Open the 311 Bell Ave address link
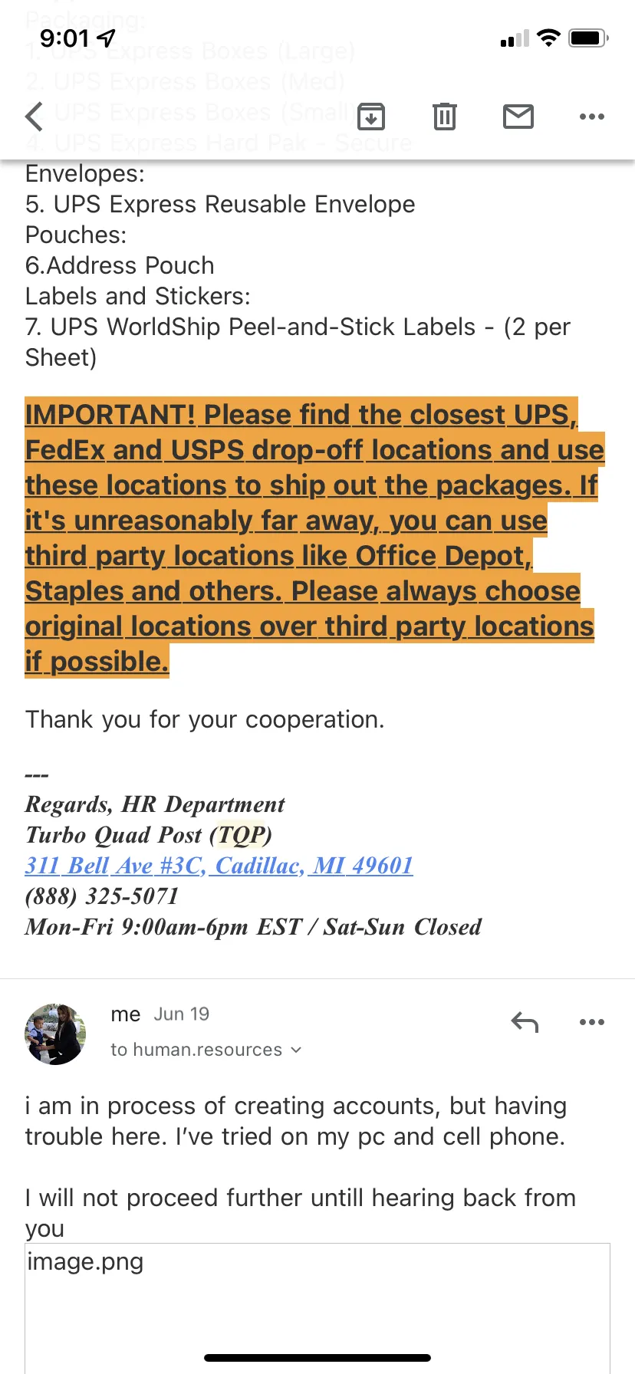Viewport: 635px width, 1374px height. click(219, 866)
